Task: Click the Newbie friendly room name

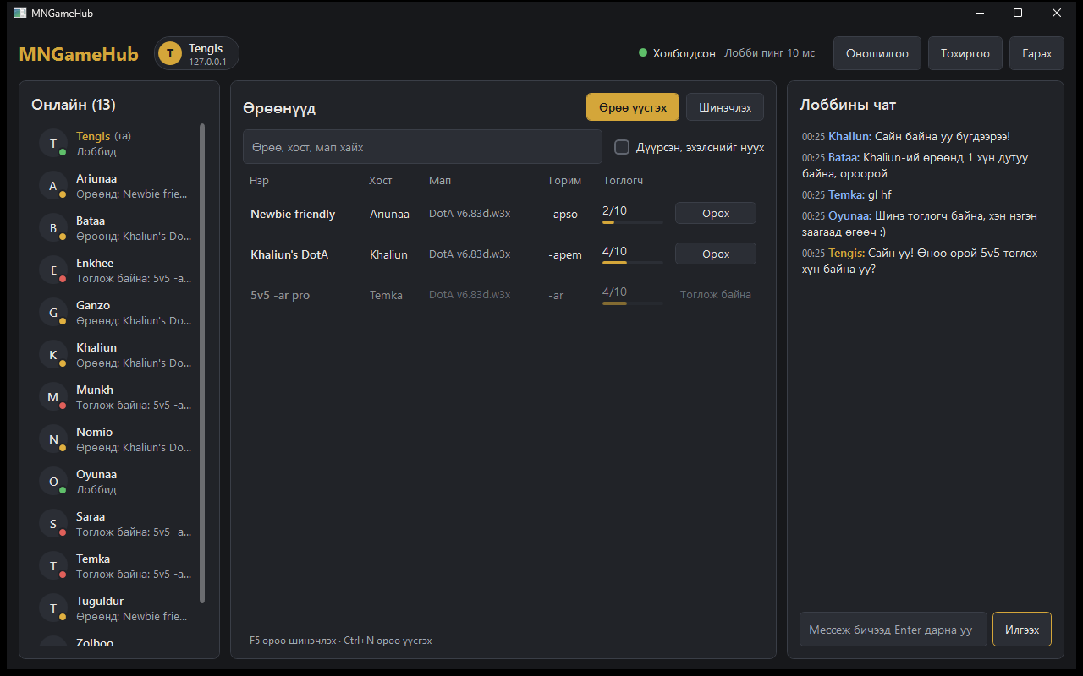Action: [x=293, y=214]
